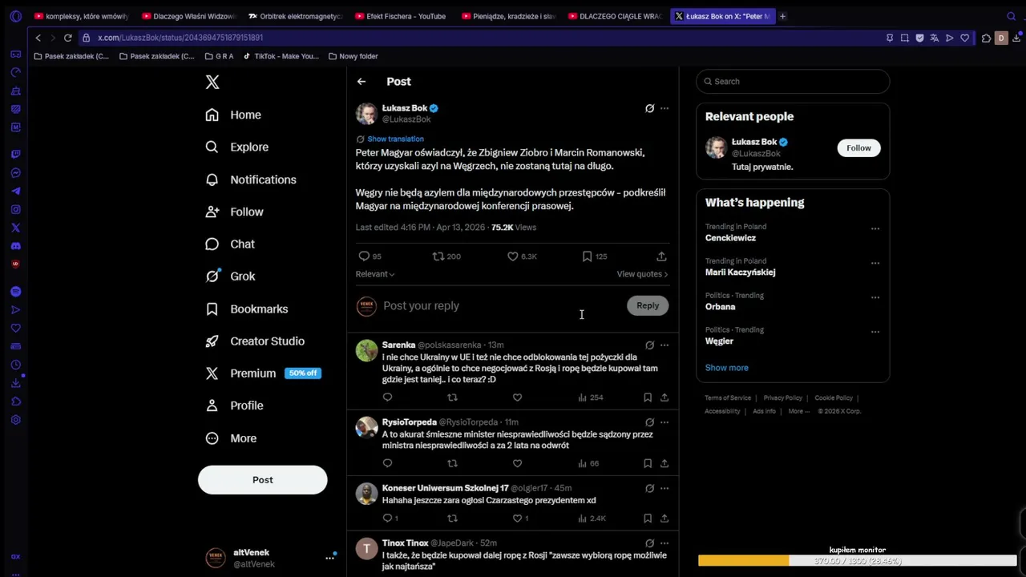
Task: Repost the post with 200 reposts
Action: click(x=438, y=256)
